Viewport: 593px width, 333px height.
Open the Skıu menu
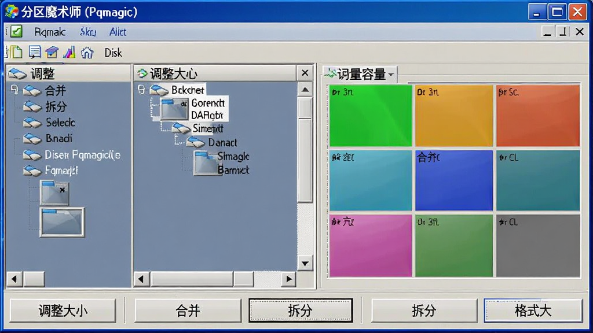point(88,32)
